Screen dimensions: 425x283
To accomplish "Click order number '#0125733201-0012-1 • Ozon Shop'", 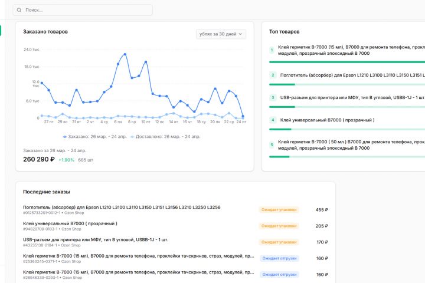I will coord(53,213).
